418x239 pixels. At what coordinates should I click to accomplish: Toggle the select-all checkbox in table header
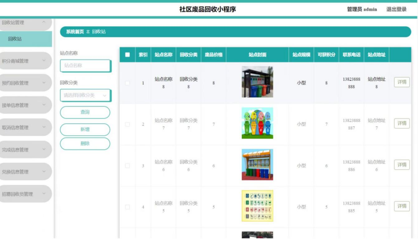(127, 54)
